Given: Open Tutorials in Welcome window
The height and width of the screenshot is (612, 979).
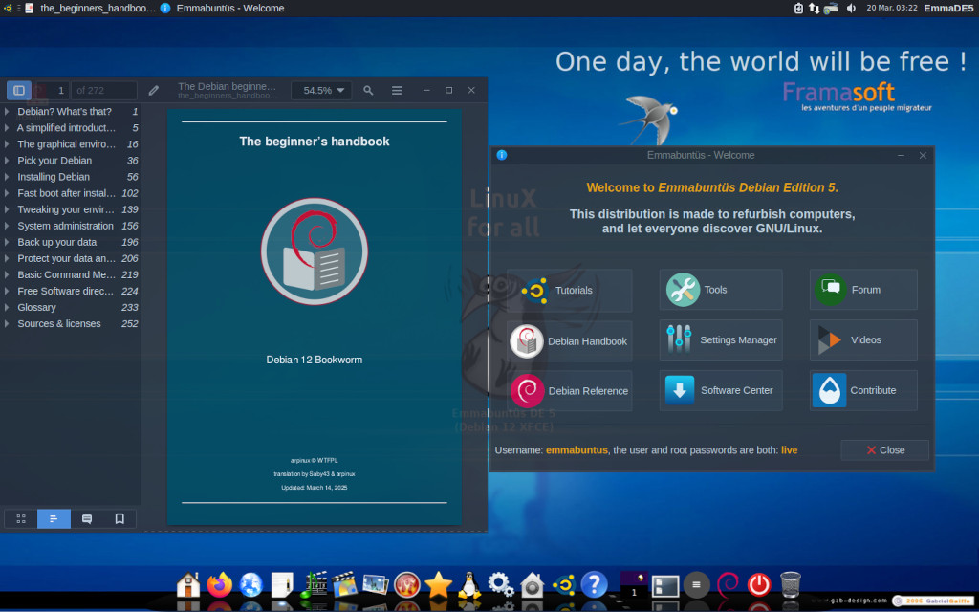Looking at the screenshot, I should (570, 291).
